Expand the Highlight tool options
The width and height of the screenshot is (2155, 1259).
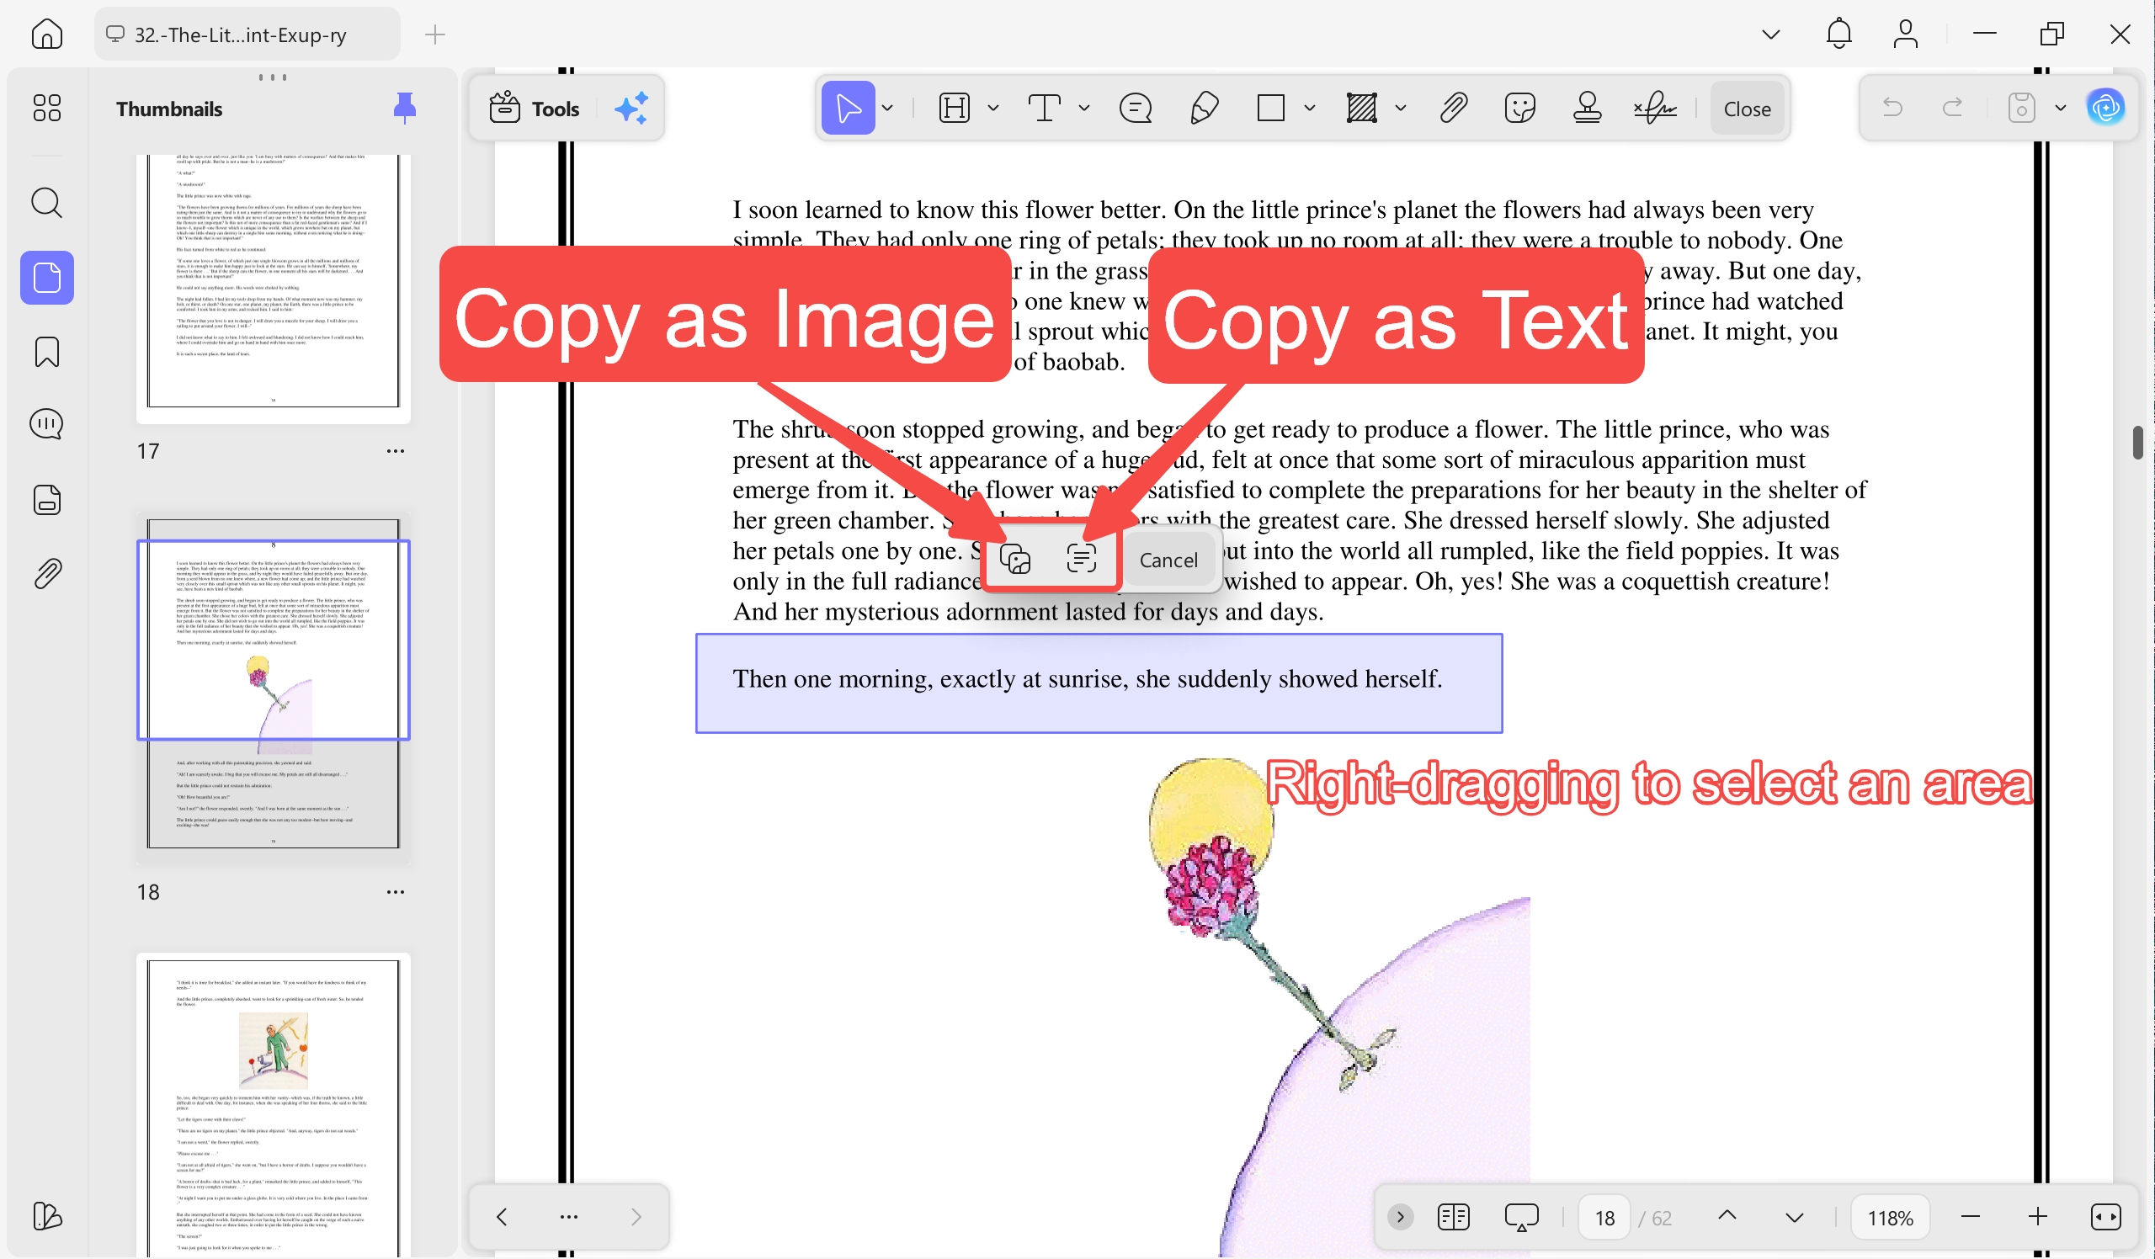[992, 109]
